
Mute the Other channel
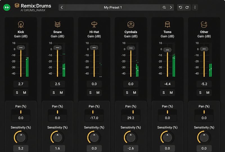208,93
